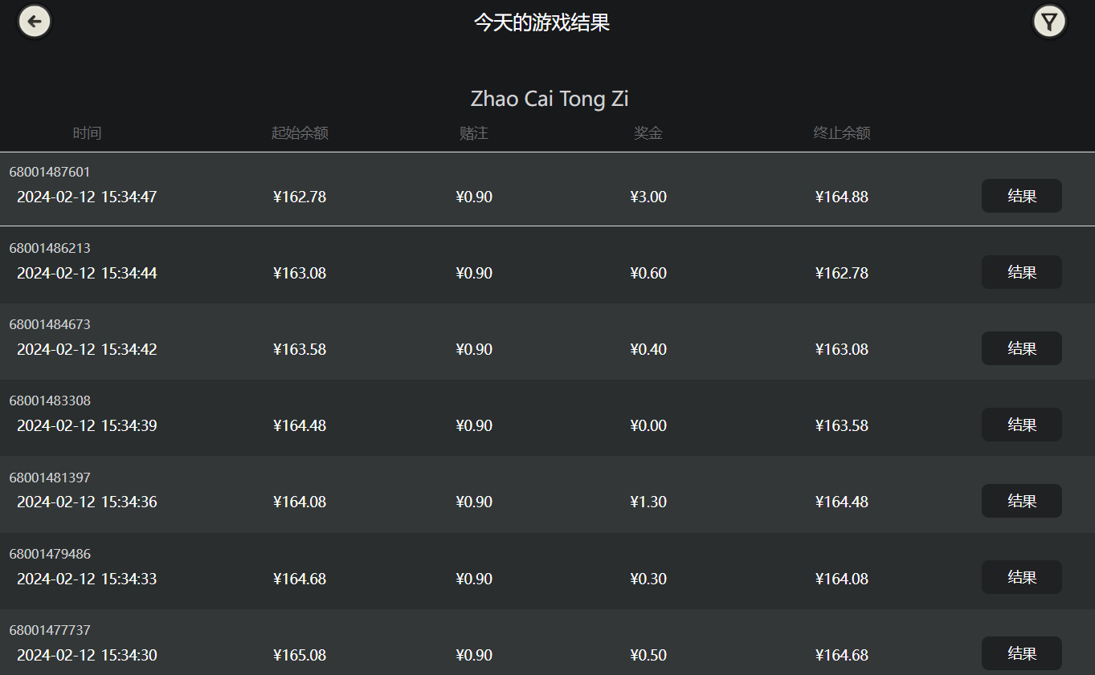This screenshot has height=675, width=1095.
Task: Click the ¥3.00 prize amount
Action: point(648,197)
